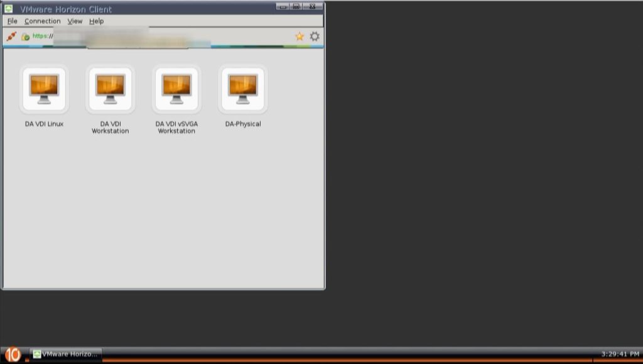Launch the DA VDI Workstation desktop

[x=111, y=89]
